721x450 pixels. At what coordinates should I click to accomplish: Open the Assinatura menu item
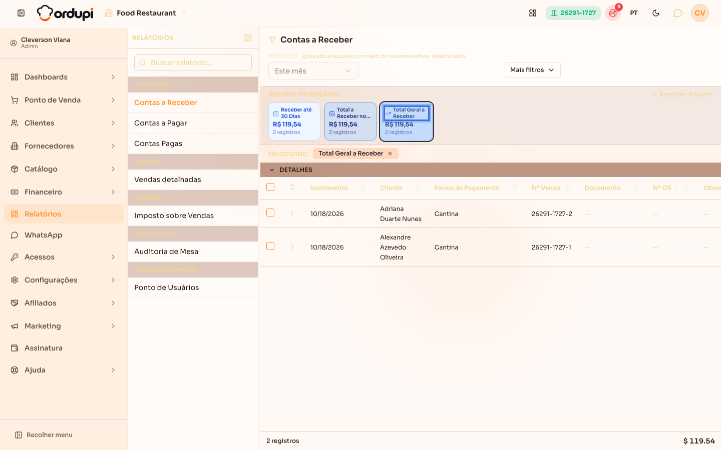pyautogui.click(x=64, y=348)
